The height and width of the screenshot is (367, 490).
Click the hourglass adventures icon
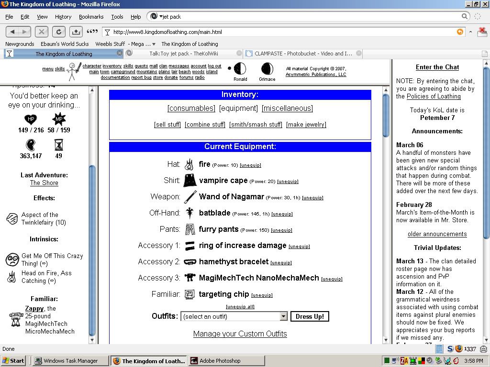58,145
